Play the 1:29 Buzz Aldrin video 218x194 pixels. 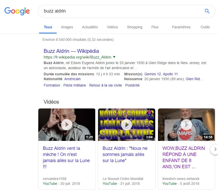[67, 125]
